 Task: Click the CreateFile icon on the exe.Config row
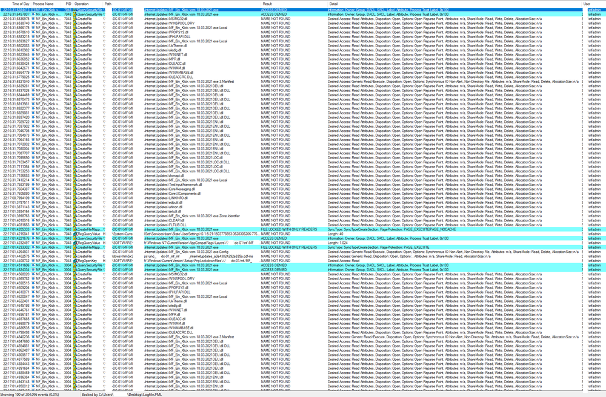pos(76,252)
